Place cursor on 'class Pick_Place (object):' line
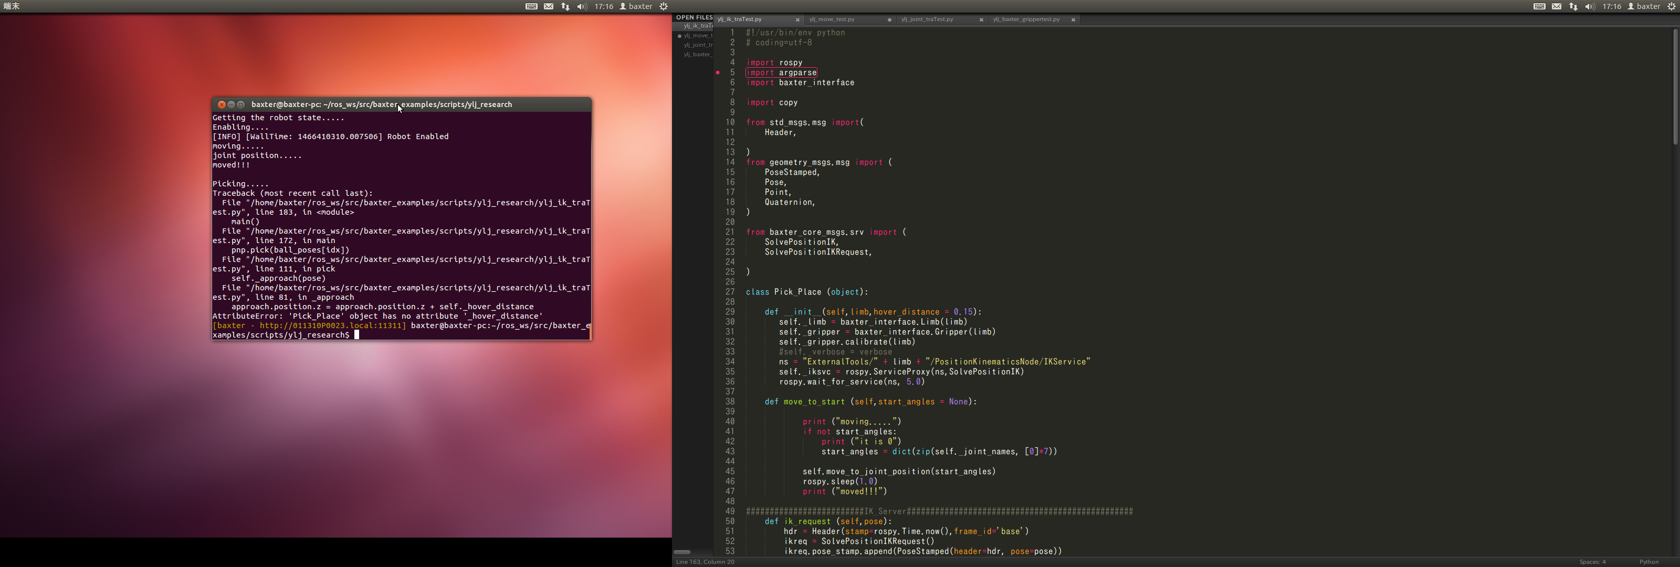The height and width of the screenshot is (567, 1680). pos(807,292)
